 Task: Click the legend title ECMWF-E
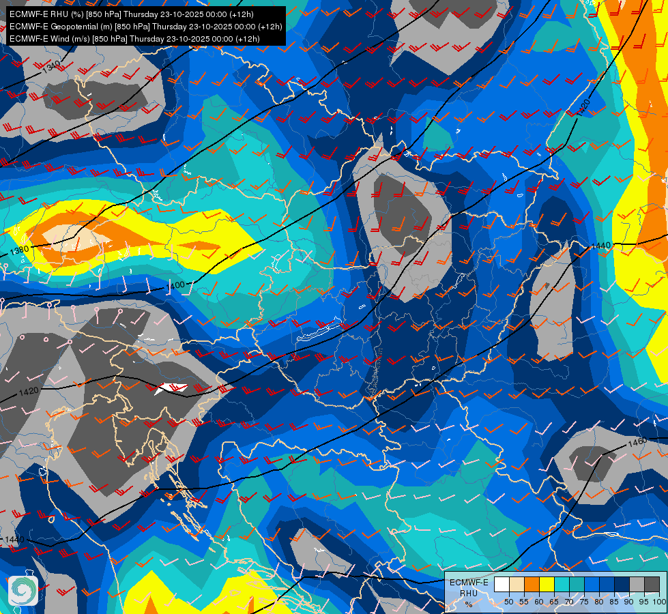469,583
